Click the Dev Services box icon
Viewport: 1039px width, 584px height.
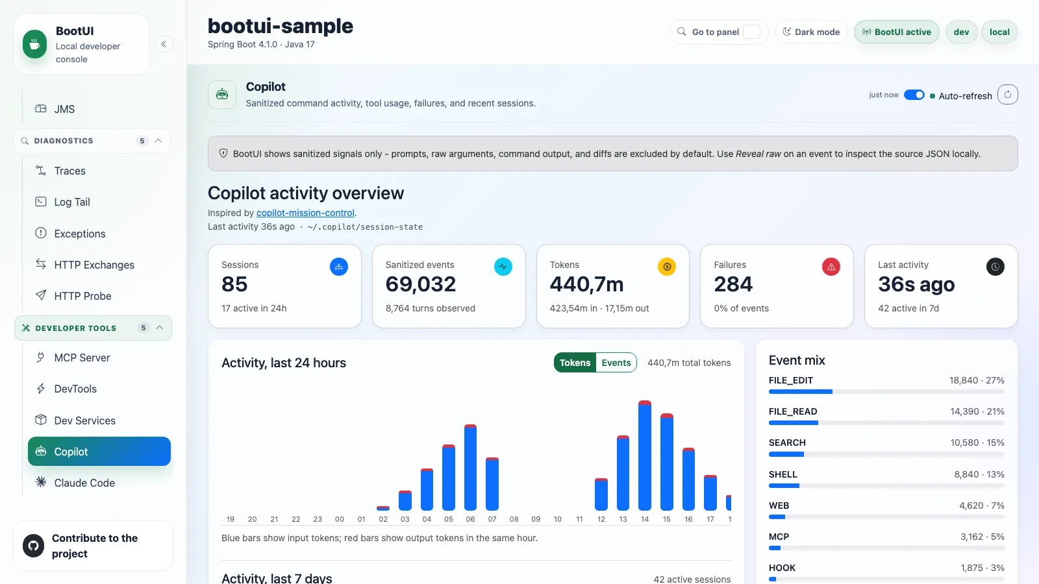pos(41,420)
